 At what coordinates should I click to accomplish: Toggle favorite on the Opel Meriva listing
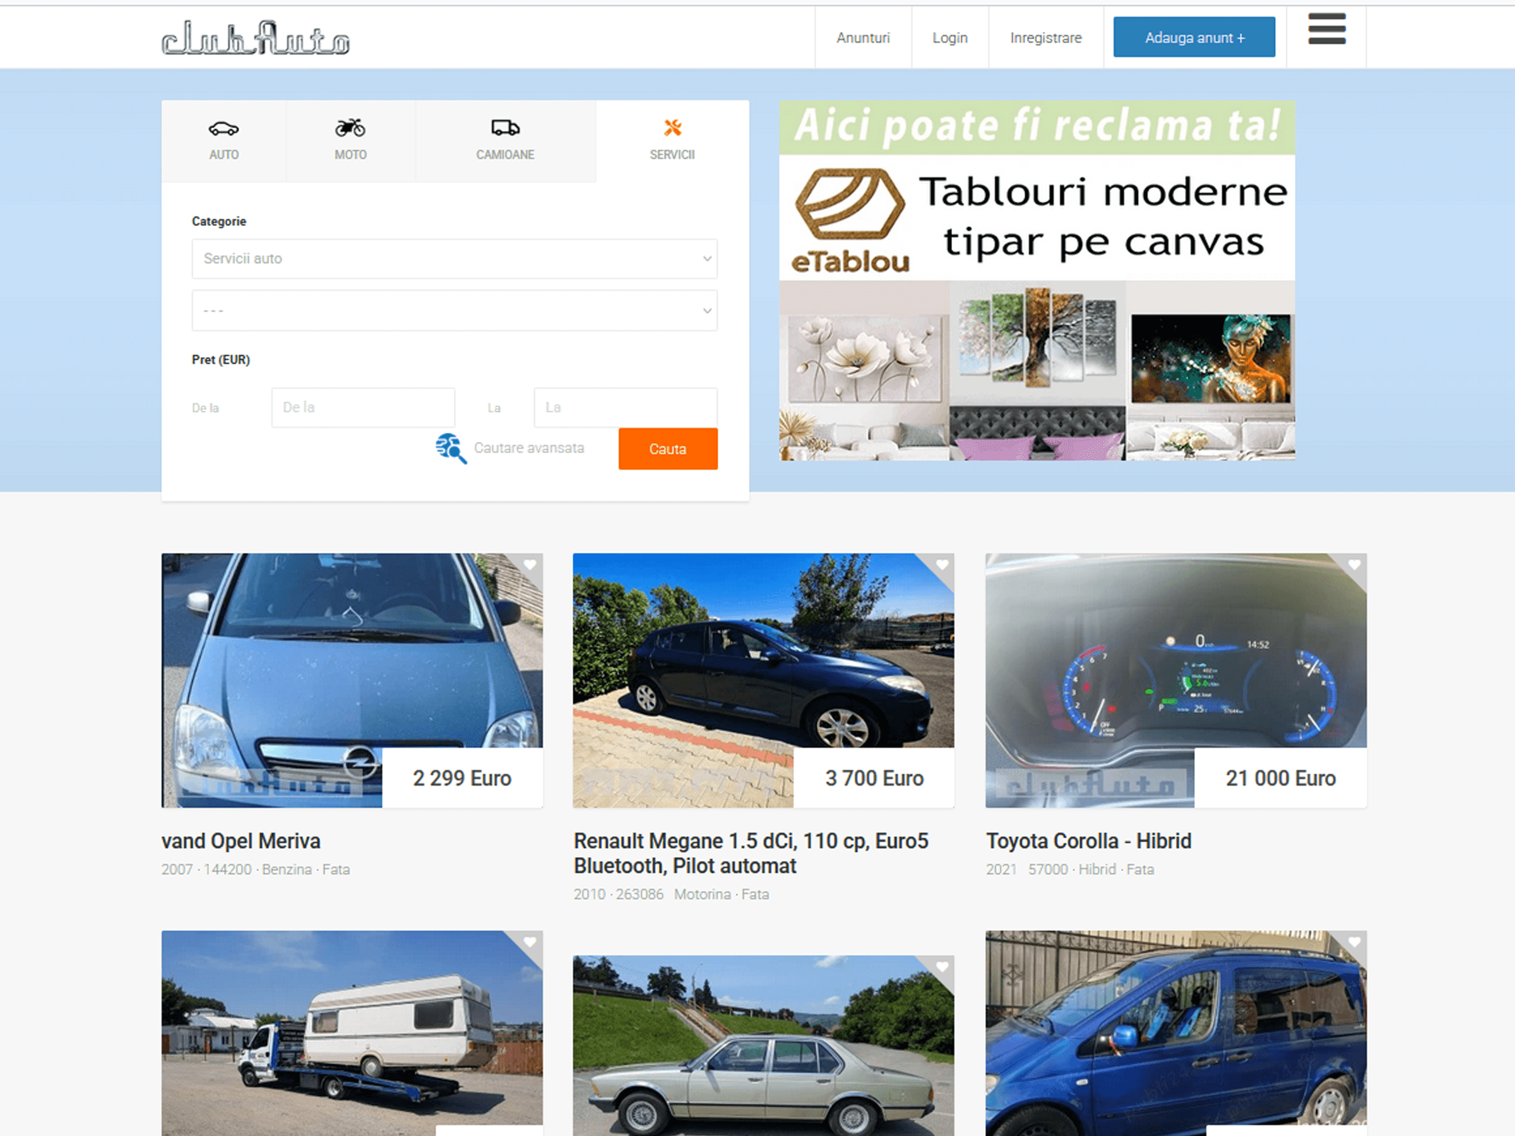(531, 565)
